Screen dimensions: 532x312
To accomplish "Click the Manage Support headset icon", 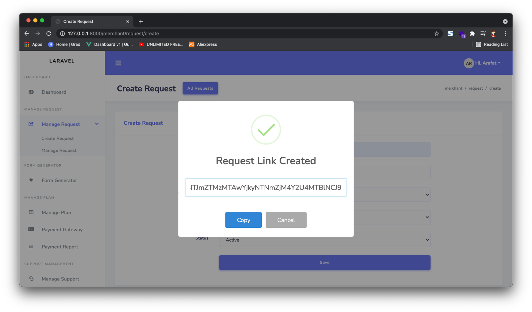I will click(31, 279).
